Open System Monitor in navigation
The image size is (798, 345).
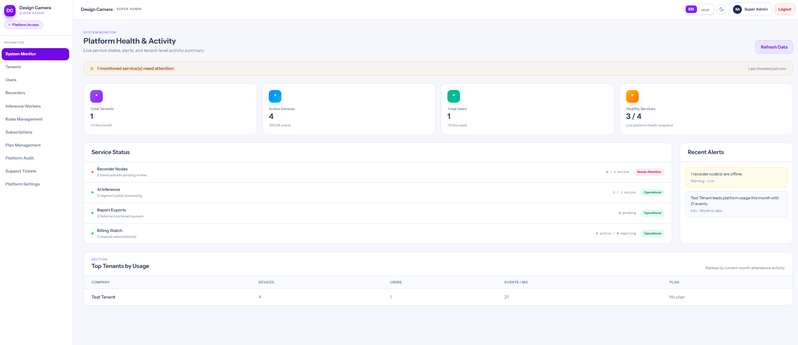coord(35,54)
